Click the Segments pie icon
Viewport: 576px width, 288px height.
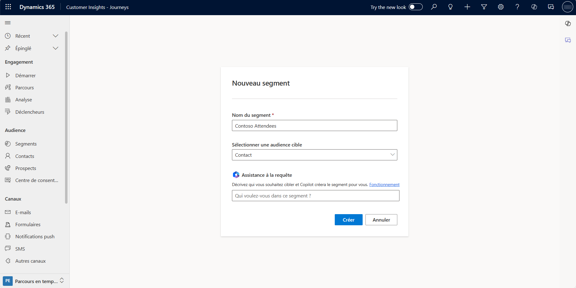(8, 144)
